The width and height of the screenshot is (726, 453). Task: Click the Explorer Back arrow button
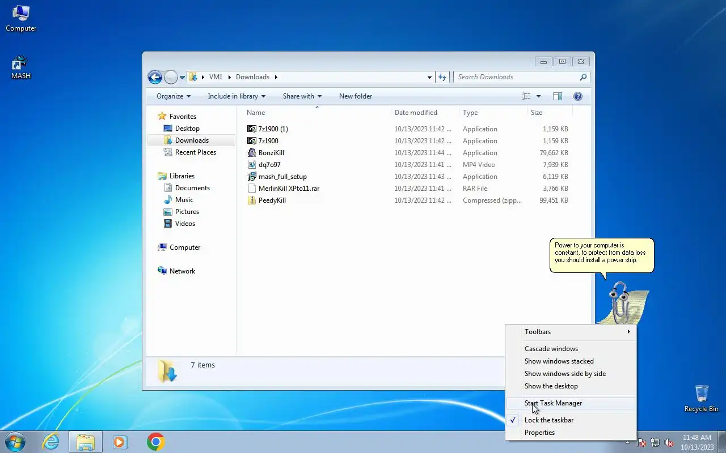155,77
